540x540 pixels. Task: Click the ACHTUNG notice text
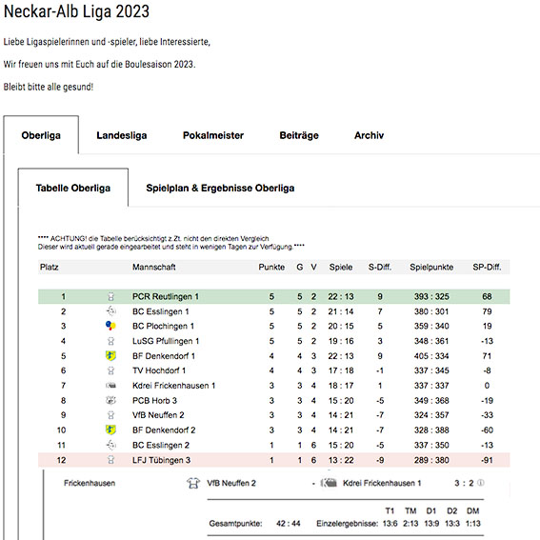(x=171, y=243)
